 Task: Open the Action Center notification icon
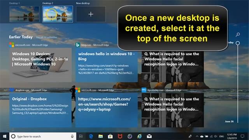(x=242, y=136)
